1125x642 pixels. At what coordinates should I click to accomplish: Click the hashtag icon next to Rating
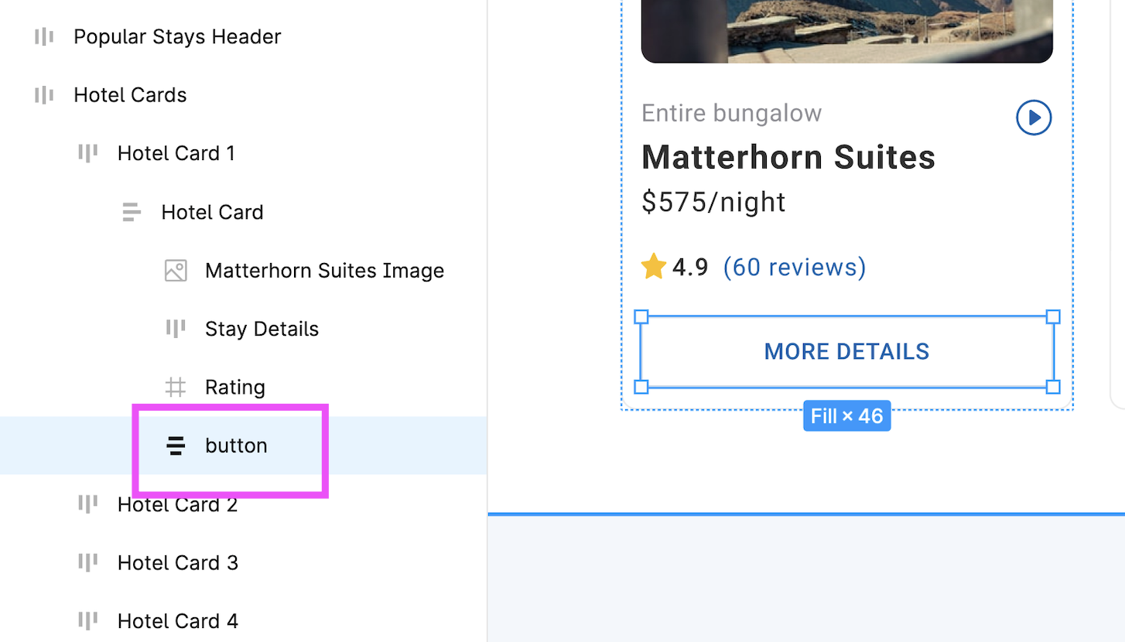(176, 387)
